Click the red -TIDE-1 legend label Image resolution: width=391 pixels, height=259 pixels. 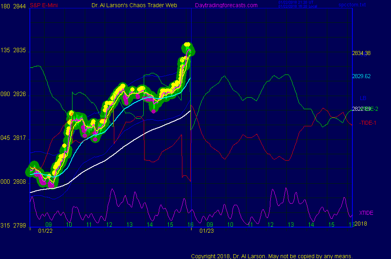tap(368, 123)
